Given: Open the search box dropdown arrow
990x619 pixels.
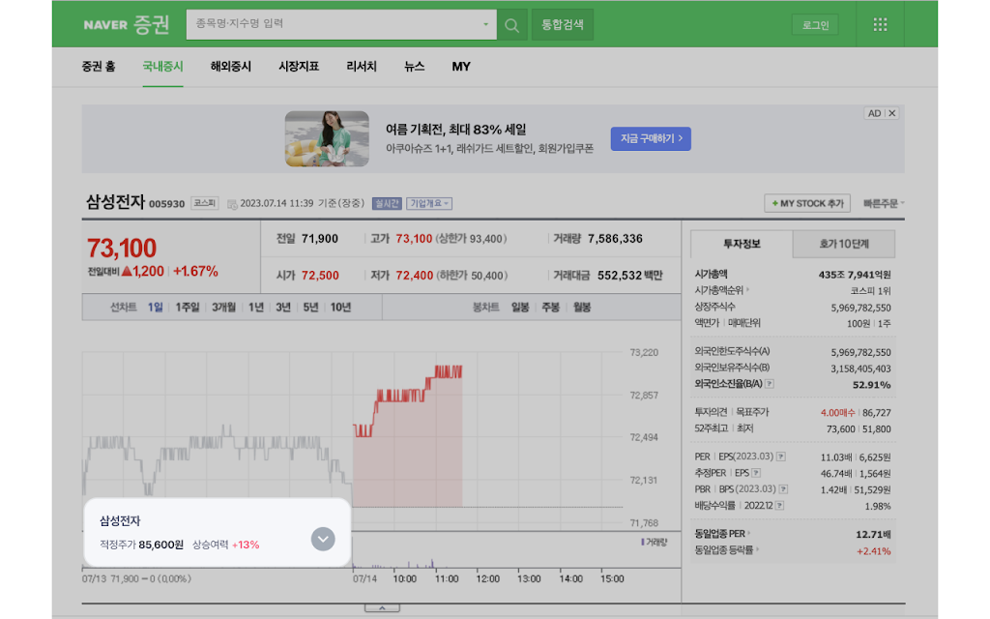Looking at the screenshot, I should point(485,24).
